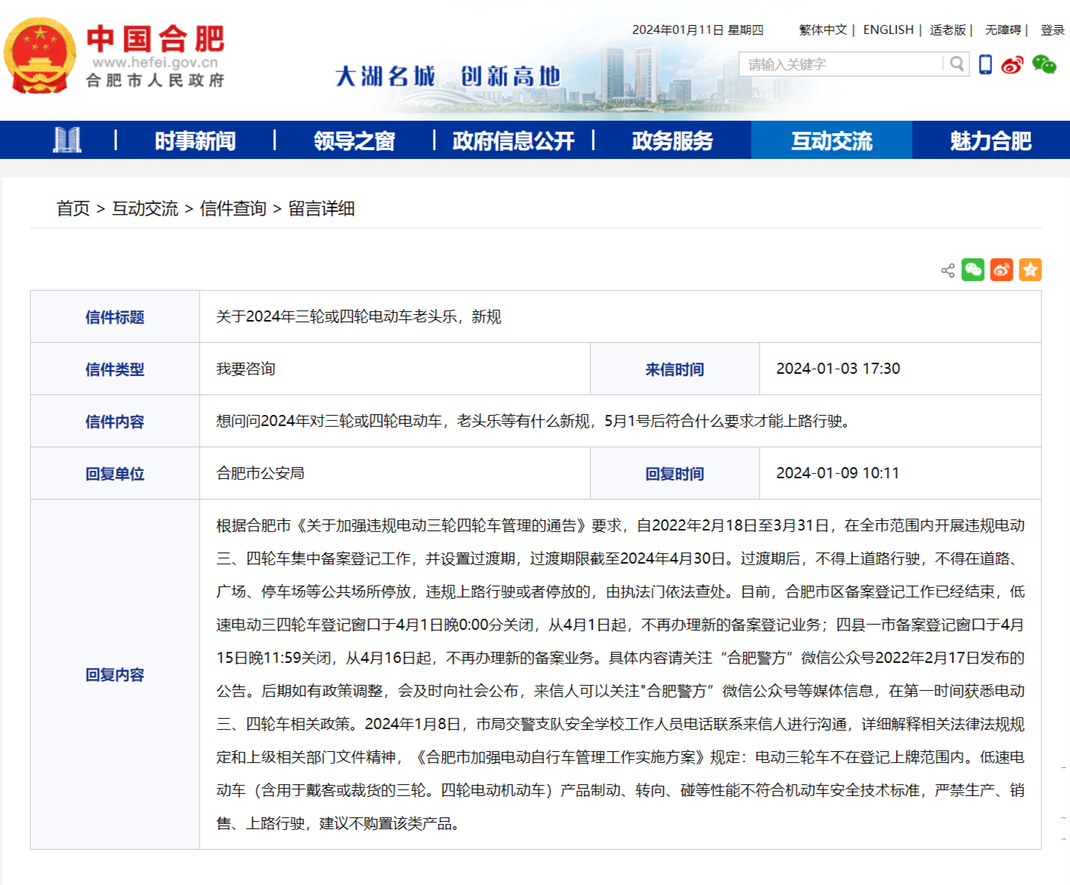
Task: Click the 繁体中文 link
Action: click(x=823, y=29)
